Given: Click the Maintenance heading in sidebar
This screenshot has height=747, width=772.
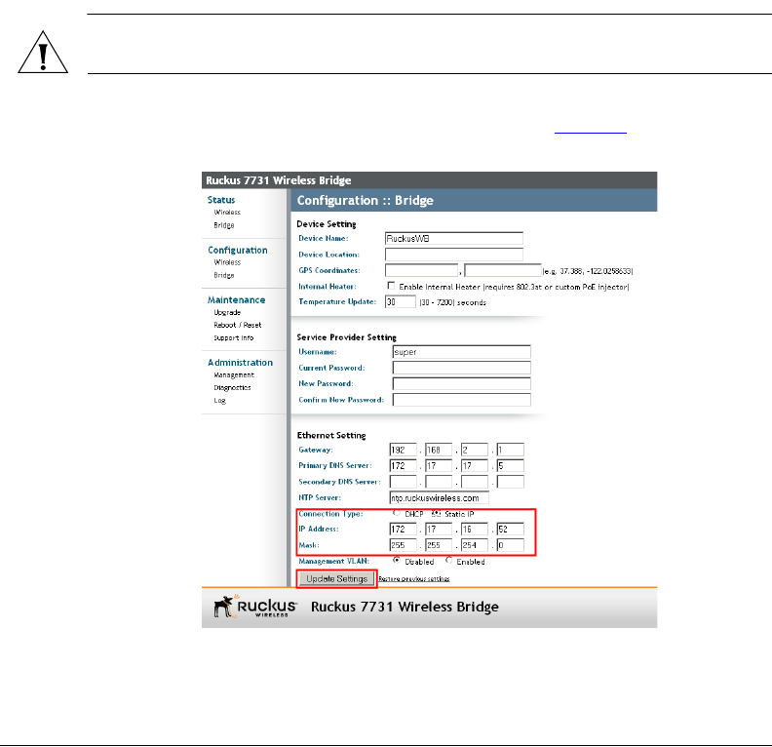Looking at the screenshot, I should pyautogui.click(x=236, y=300).
